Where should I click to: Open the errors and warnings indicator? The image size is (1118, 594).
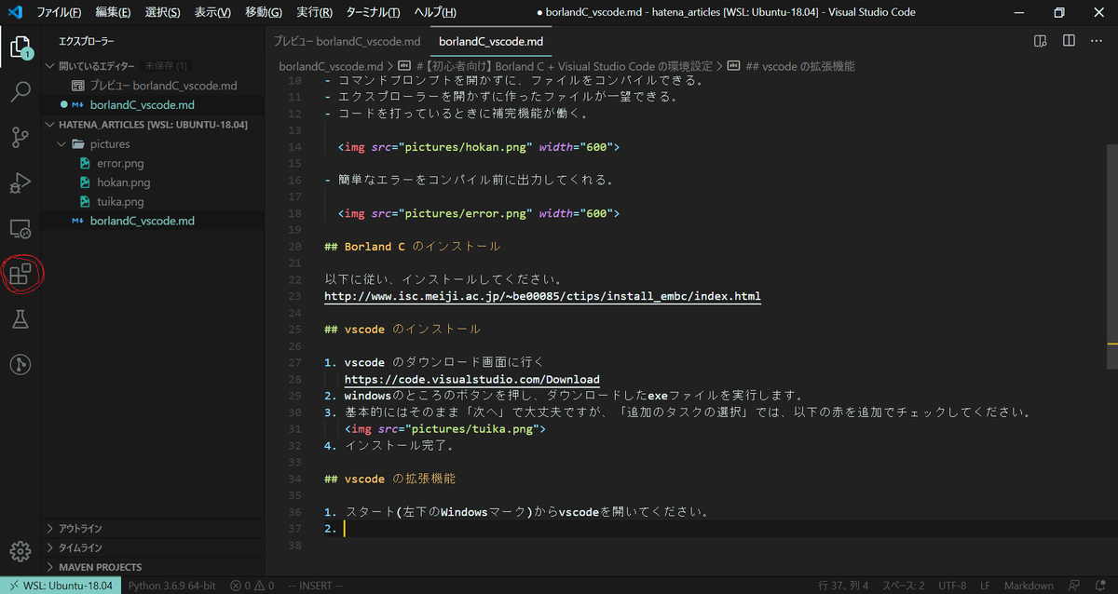[250, 587]
